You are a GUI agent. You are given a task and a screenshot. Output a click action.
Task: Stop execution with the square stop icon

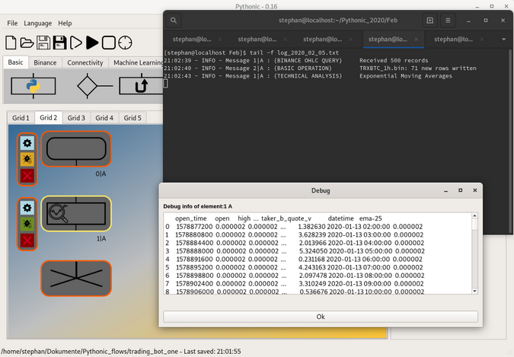(x=109, y=43)
